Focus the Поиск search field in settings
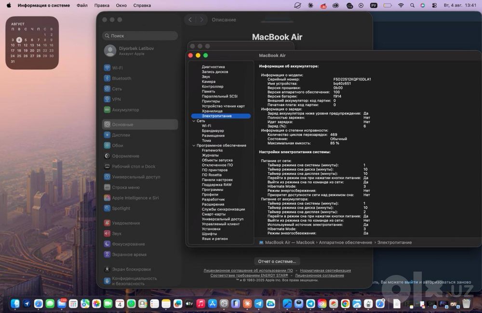482x313 pixels. point(140,36)
